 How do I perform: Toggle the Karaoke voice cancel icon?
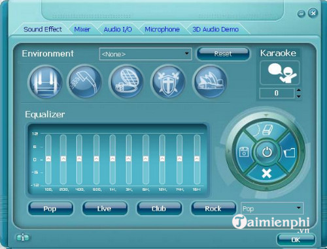280,73
